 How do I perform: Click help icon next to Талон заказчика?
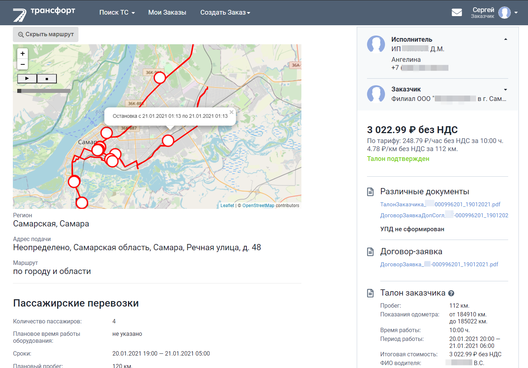point(451,293)
